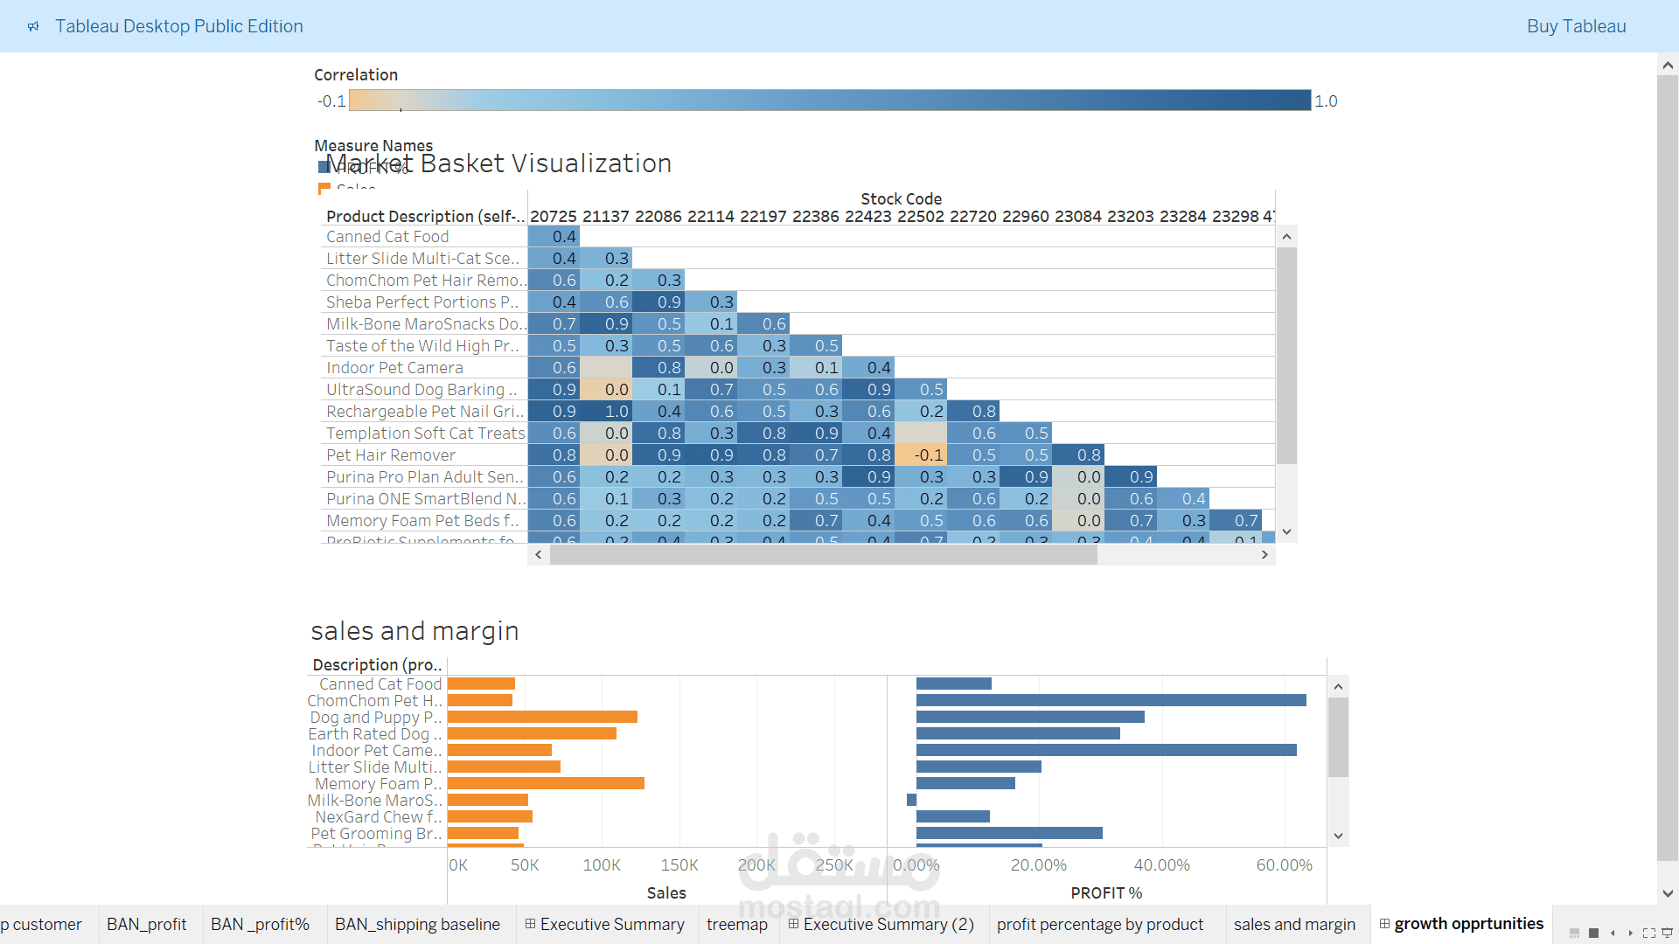1679x944 pixels.
Task: Click dashboard icon on growth opprtunities tab
Action: point(1384,924)
